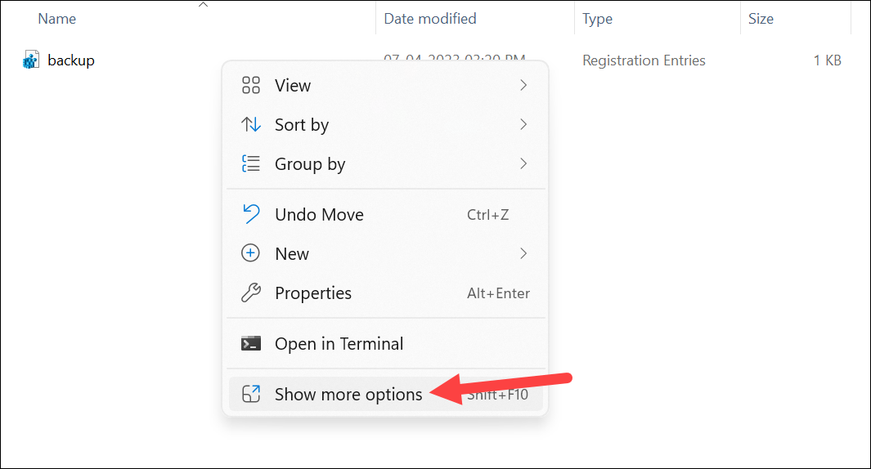Image resolution: width=871 pixels, height=469 pixels.
Task: Expand the Sort by submenu chevron
Action: point(523,124)
